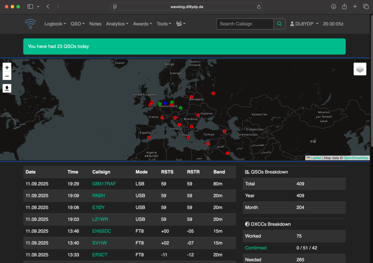Screen dimensions: 373x263
Task: Click the map download icon
Action: pos(7,88)
